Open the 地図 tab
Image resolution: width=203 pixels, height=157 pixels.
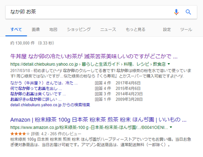53,29
